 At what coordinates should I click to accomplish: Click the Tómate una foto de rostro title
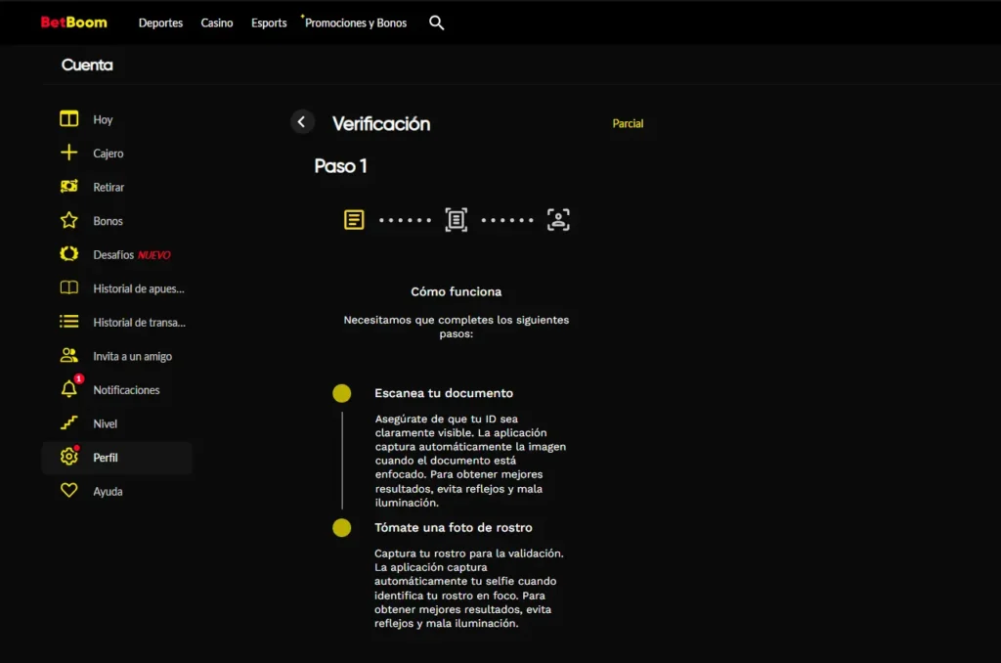pyautogui.click(x=454, y=528)
